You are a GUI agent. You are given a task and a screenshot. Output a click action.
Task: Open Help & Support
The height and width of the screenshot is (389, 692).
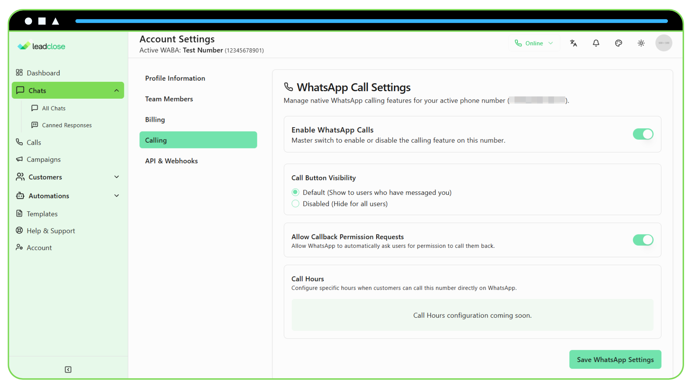(x=45, y=231)
